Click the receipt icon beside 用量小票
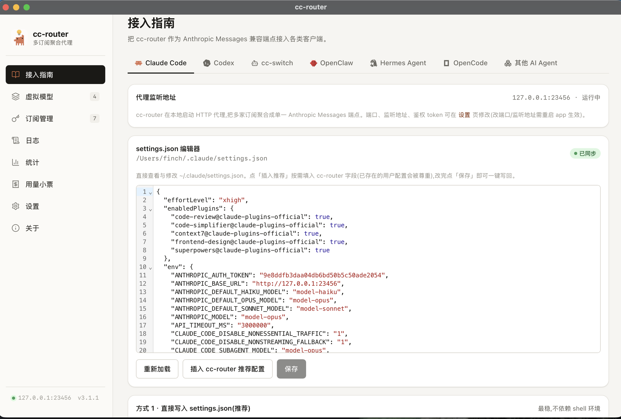The image size is (621, 419). pyautogui.click(x=16, y=184)
